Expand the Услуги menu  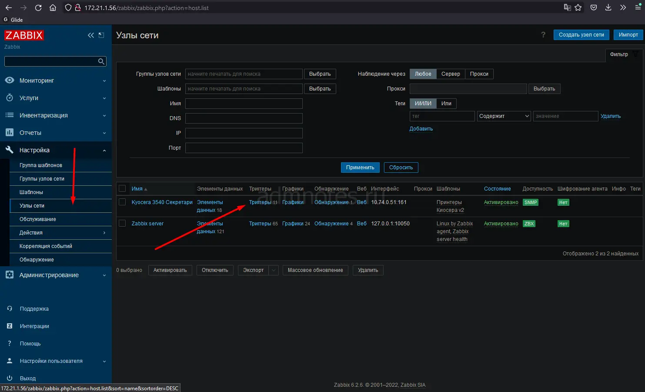pyautogui.click(x=104, y=98)
